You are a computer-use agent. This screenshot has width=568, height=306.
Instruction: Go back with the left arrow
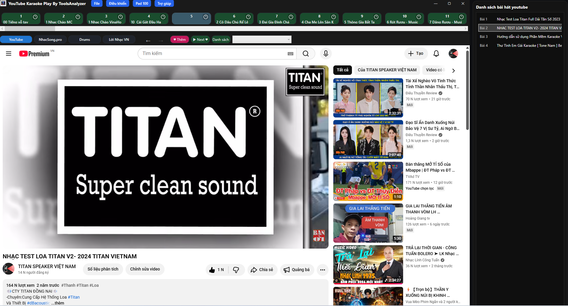point(148,40)
